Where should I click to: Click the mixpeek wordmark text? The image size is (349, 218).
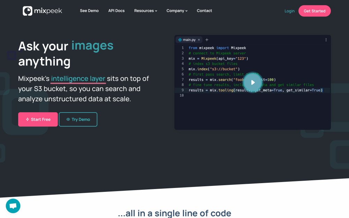click(x=48, y=11)
